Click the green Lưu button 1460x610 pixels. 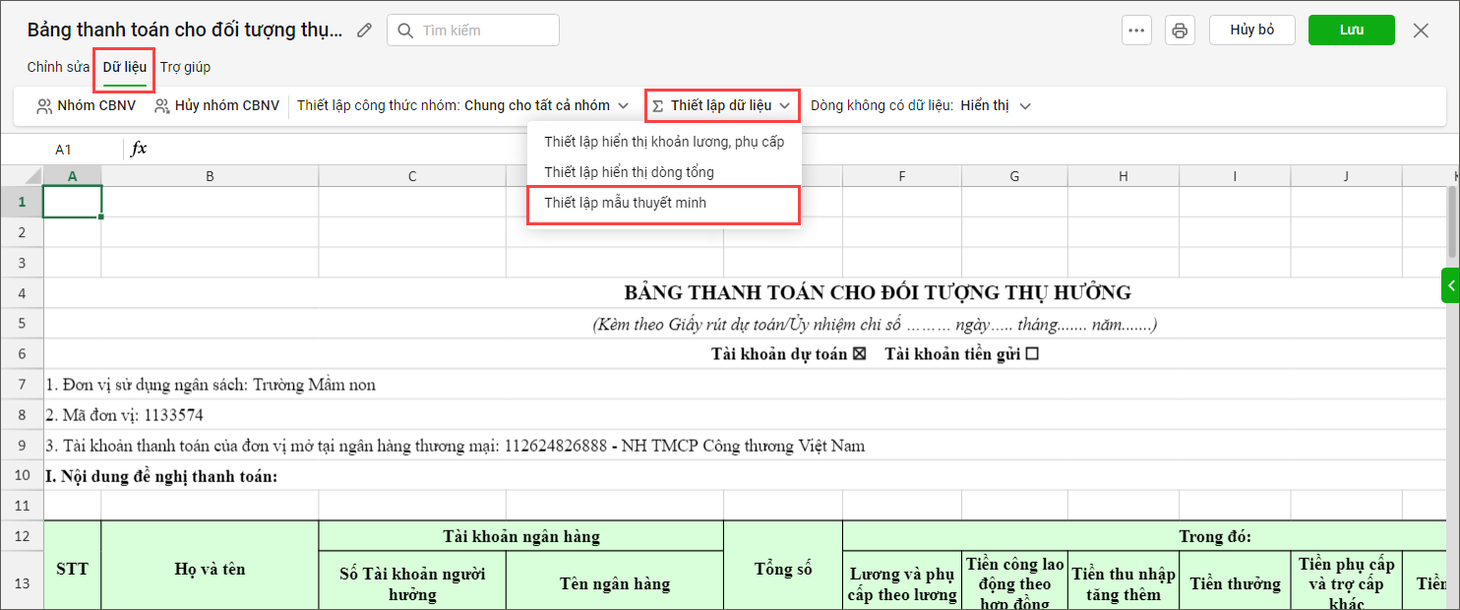tap(1351, 30)
